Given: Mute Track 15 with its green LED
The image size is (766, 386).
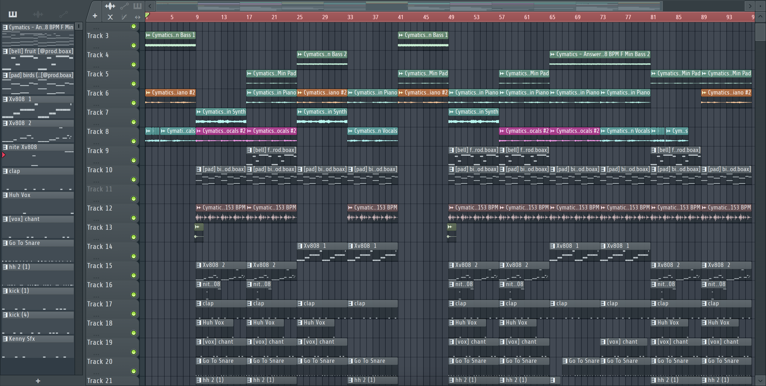Looking at the screenshot, I should [x=134, y=275].
